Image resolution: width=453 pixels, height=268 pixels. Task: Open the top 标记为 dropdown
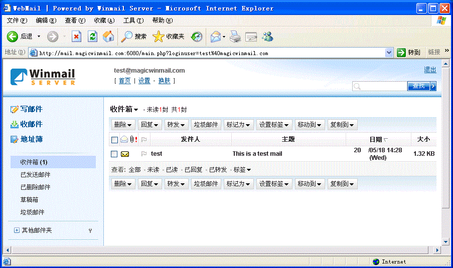pyautogui.click(x=238, y=125)
